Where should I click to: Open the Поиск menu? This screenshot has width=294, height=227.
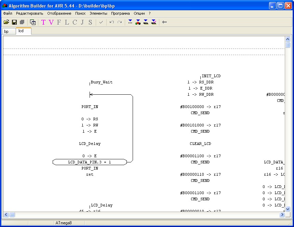tap(80, 13)
